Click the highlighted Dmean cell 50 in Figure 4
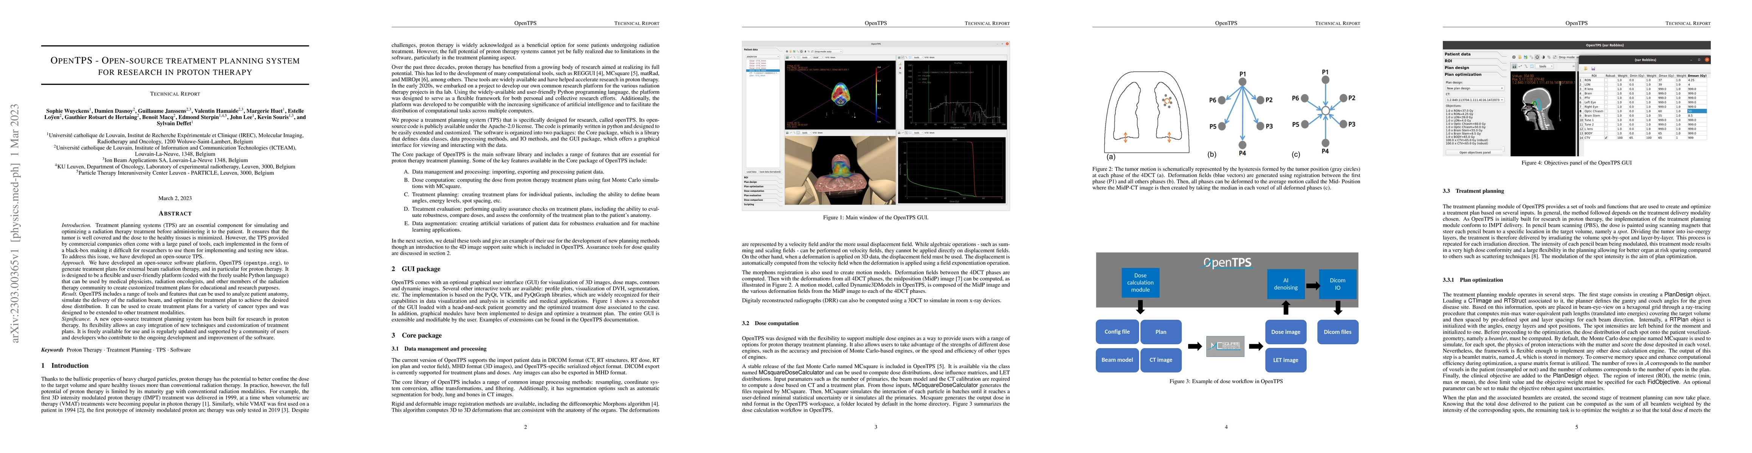Viewport: 1752px width, 453px height. click(x=1697, y=111)
